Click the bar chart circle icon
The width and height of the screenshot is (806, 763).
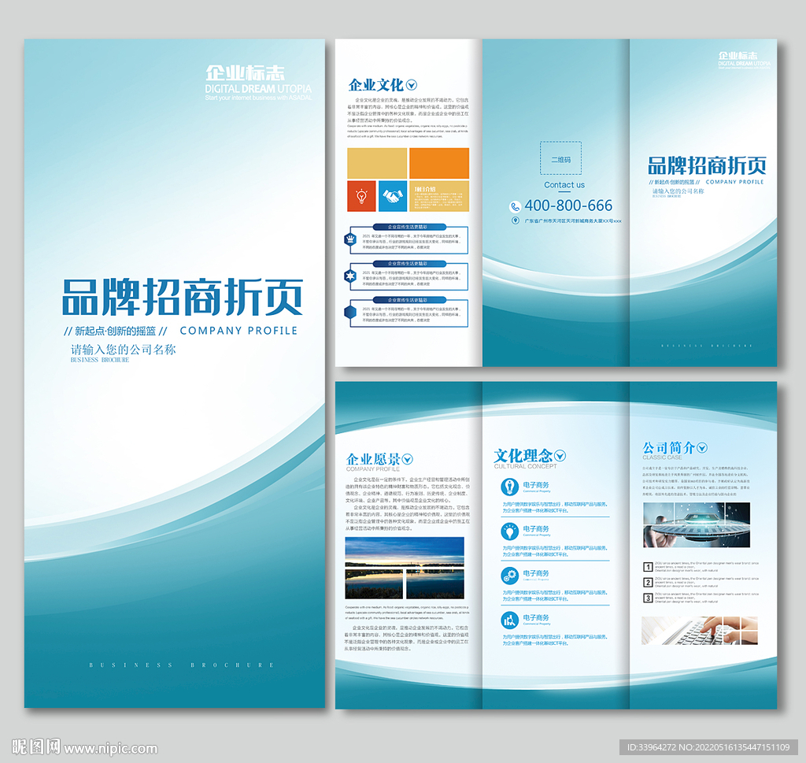pyautogui.click(x=509, y=620)
